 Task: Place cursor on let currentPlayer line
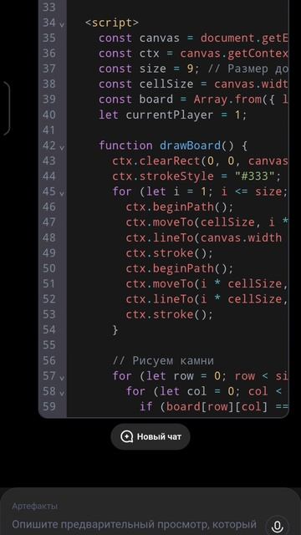(x=173, y=115)
